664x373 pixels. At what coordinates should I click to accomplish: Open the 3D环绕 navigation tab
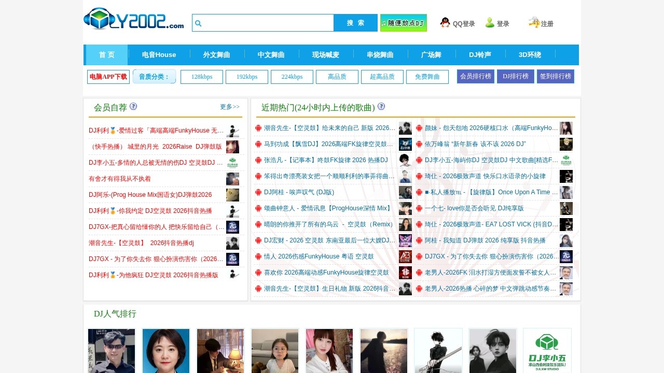click(530, 55)
